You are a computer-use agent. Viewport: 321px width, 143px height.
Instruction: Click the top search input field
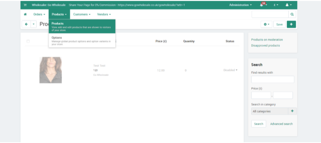click(x=270, y=14)
